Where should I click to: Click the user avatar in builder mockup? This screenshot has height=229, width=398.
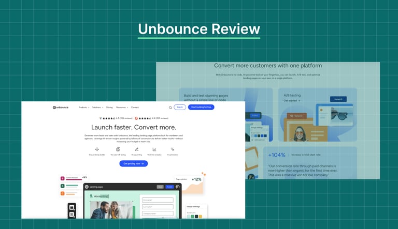[177, 187]
